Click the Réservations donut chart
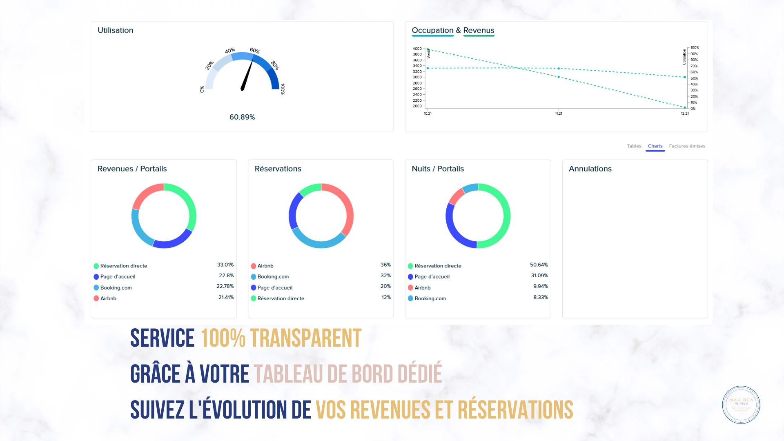 [x=321, y=216]
